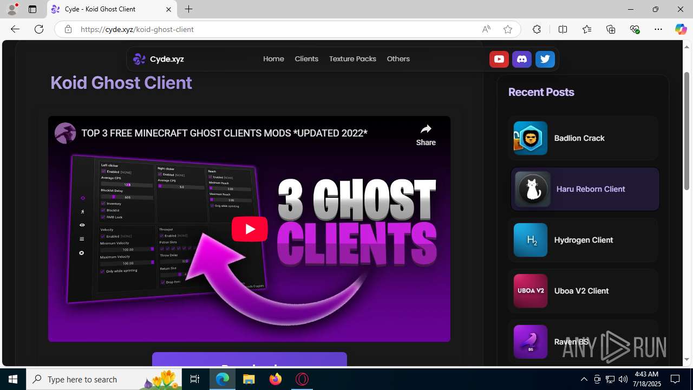Click Koid Ghost Client heading
Screen dimensions: 693x390
(x=121, y=83)
